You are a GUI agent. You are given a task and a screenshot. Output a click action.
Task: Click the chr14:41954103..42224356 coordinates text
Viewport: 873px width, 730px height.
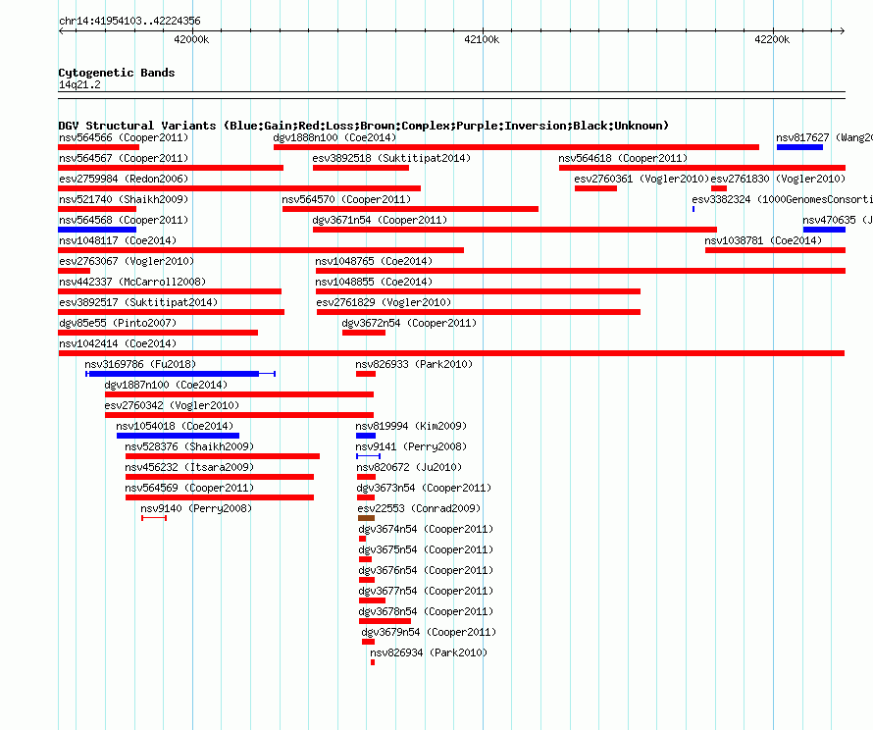click(x=129, y=22)
